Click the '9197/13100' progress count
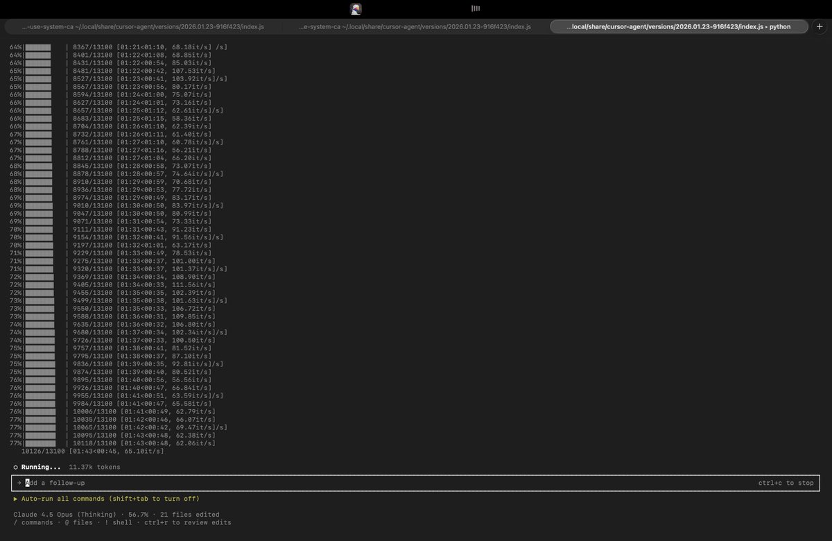832x541 pixels. (x=92, y=245)
